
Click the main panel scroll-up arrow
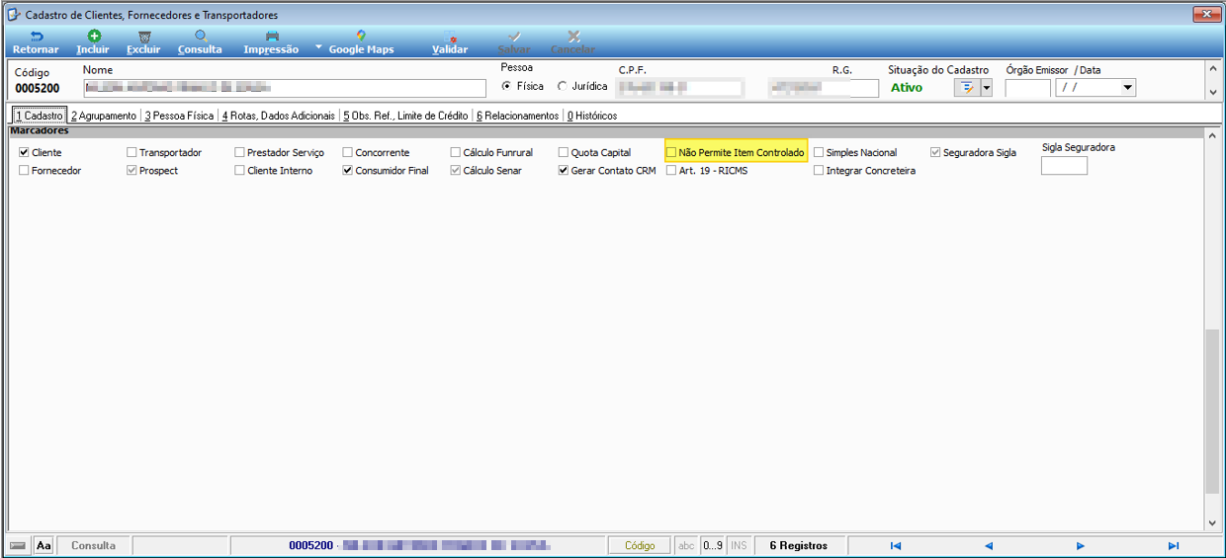(x=1211, y=135)
